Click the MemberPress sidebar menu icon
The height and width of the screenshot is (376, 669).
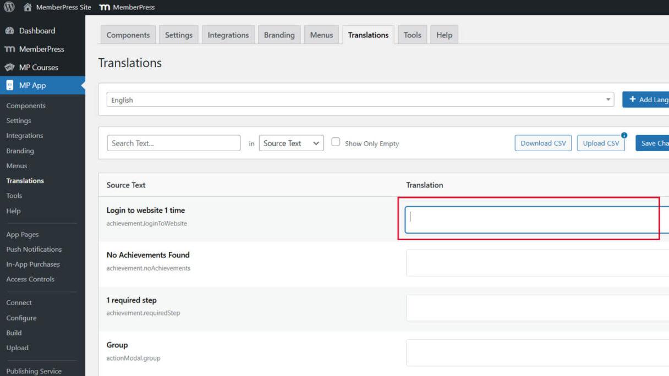[x=9, y=49]
